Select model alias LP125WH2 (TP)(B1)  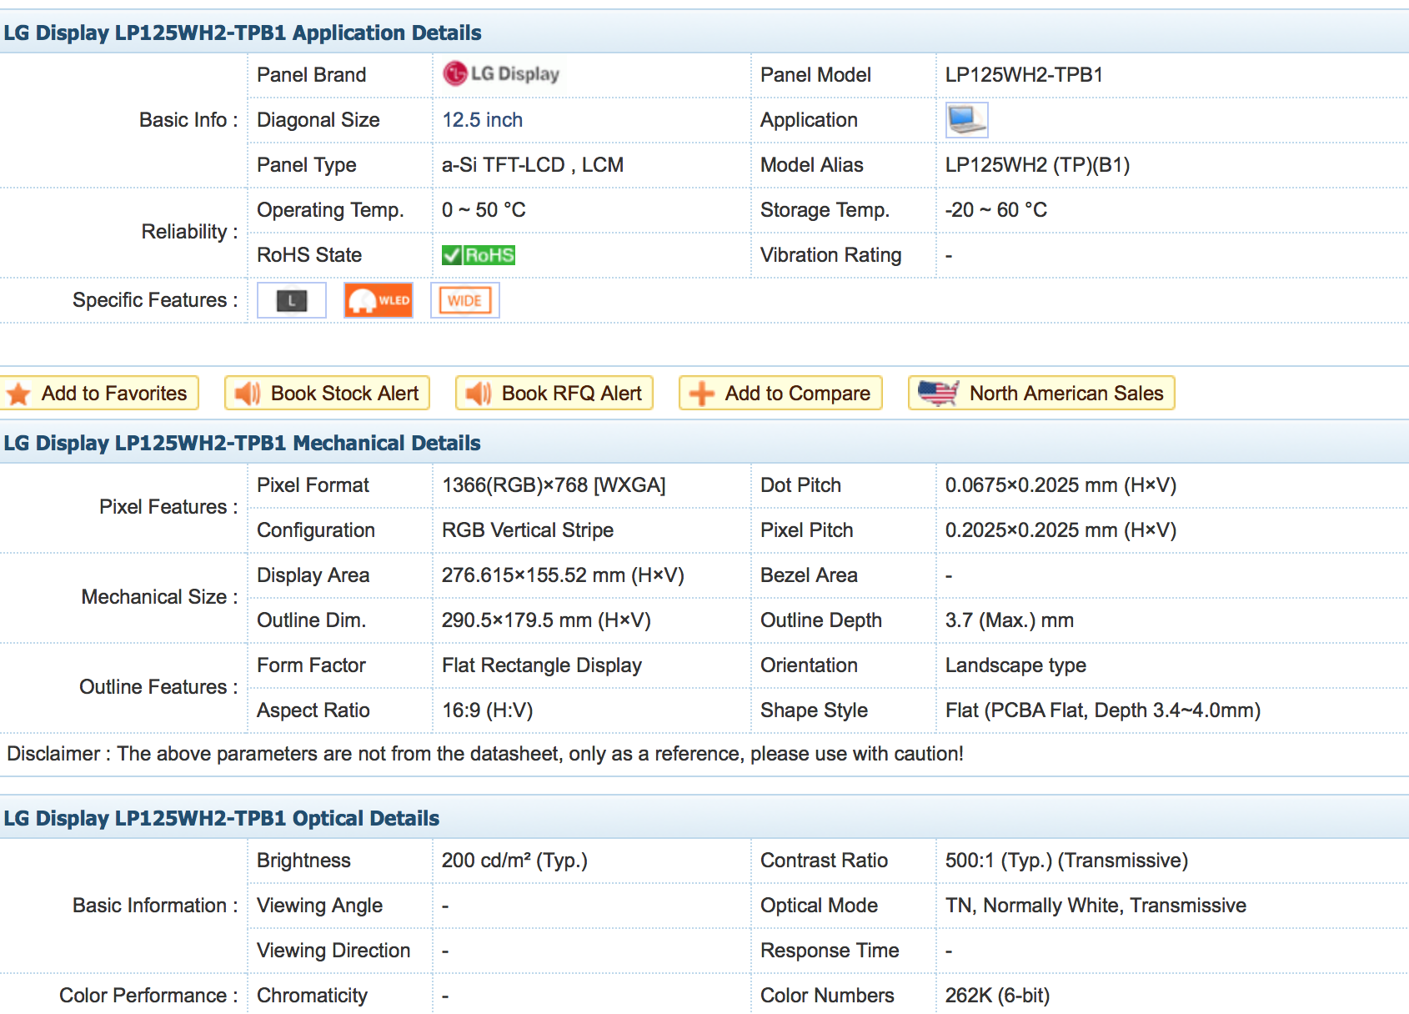click(x=1037, y=165)
